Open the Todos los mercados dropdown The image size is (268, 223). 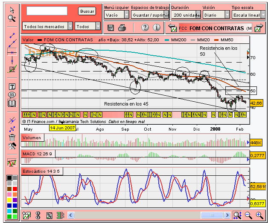(x=47, y=26)
